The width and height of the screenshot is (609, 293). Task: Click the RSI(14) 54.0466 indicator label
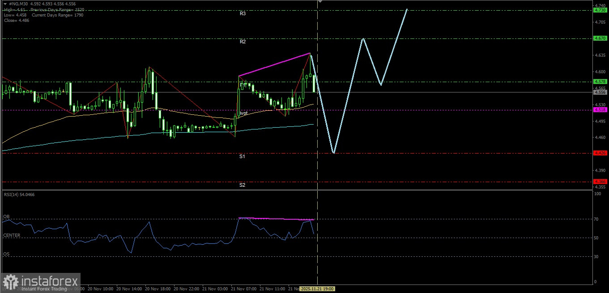19,194
